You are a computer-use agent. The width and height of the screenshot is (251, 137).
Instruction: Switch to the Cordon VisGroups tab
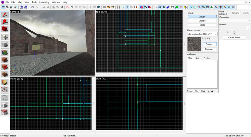207,58
